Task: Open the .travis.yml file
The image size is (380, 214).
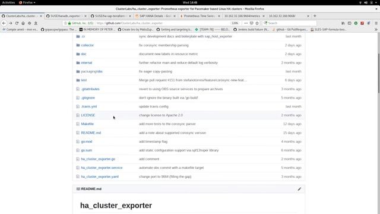Action: 89,106
